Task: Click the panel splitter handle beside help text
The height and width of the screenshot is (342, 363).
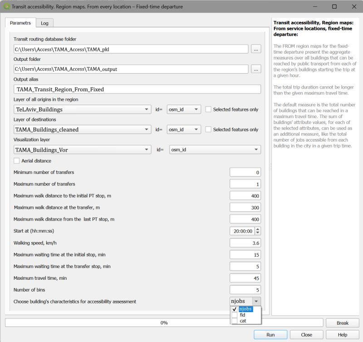Action: 270,167
